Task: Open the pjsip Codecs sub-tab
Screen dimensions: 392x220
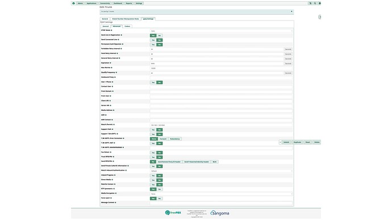Action: coord(127,26)
